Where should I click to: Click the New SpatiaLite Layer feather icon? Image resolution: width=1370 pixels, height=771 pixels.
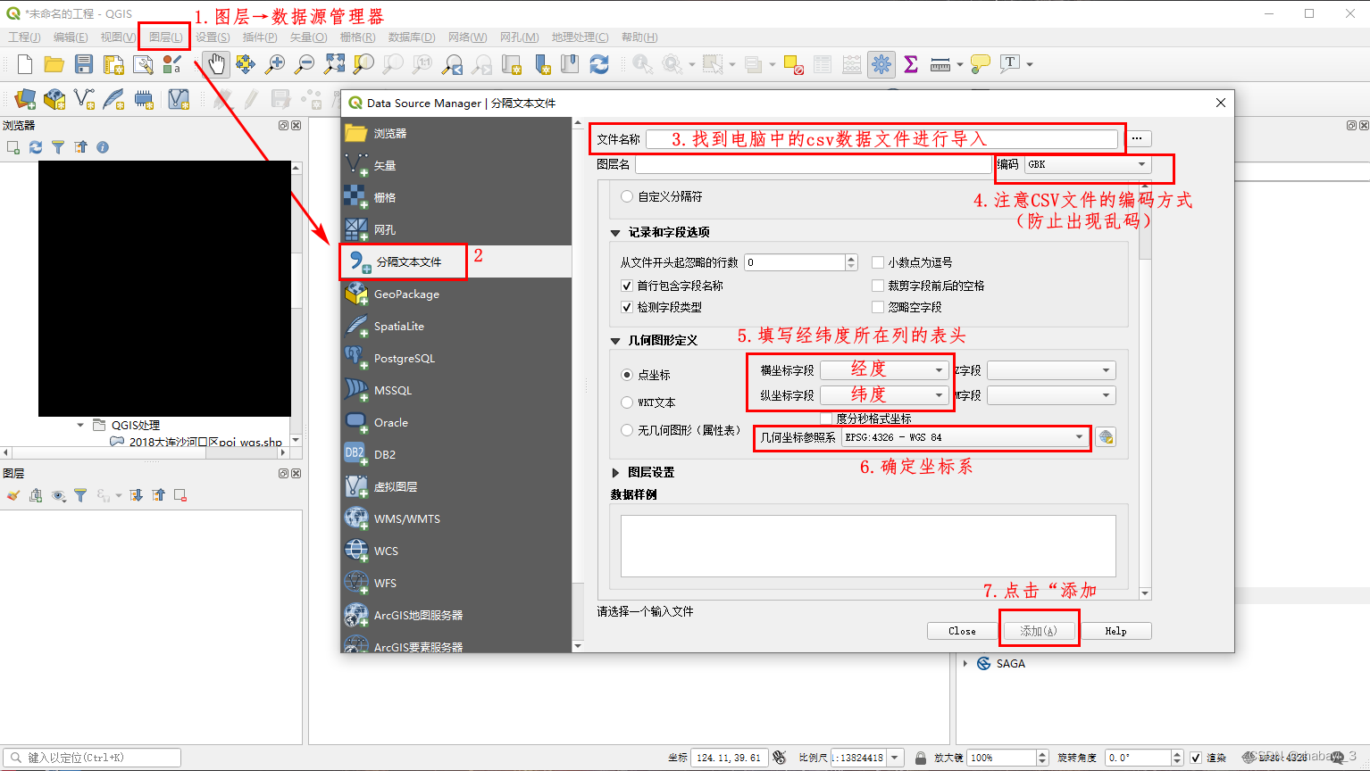pos(113,99)
